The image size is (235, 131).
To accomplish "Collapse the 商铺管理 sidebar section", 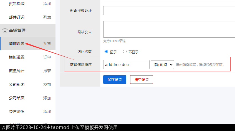I will [x=17, y=30].
